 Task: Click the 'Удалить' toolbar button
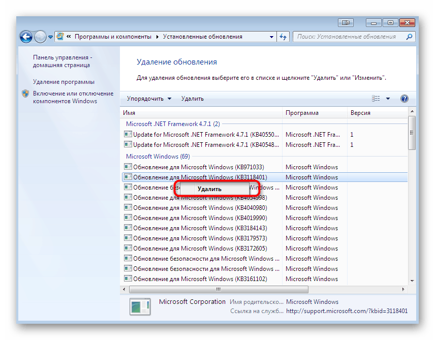[x=192, y=99]
